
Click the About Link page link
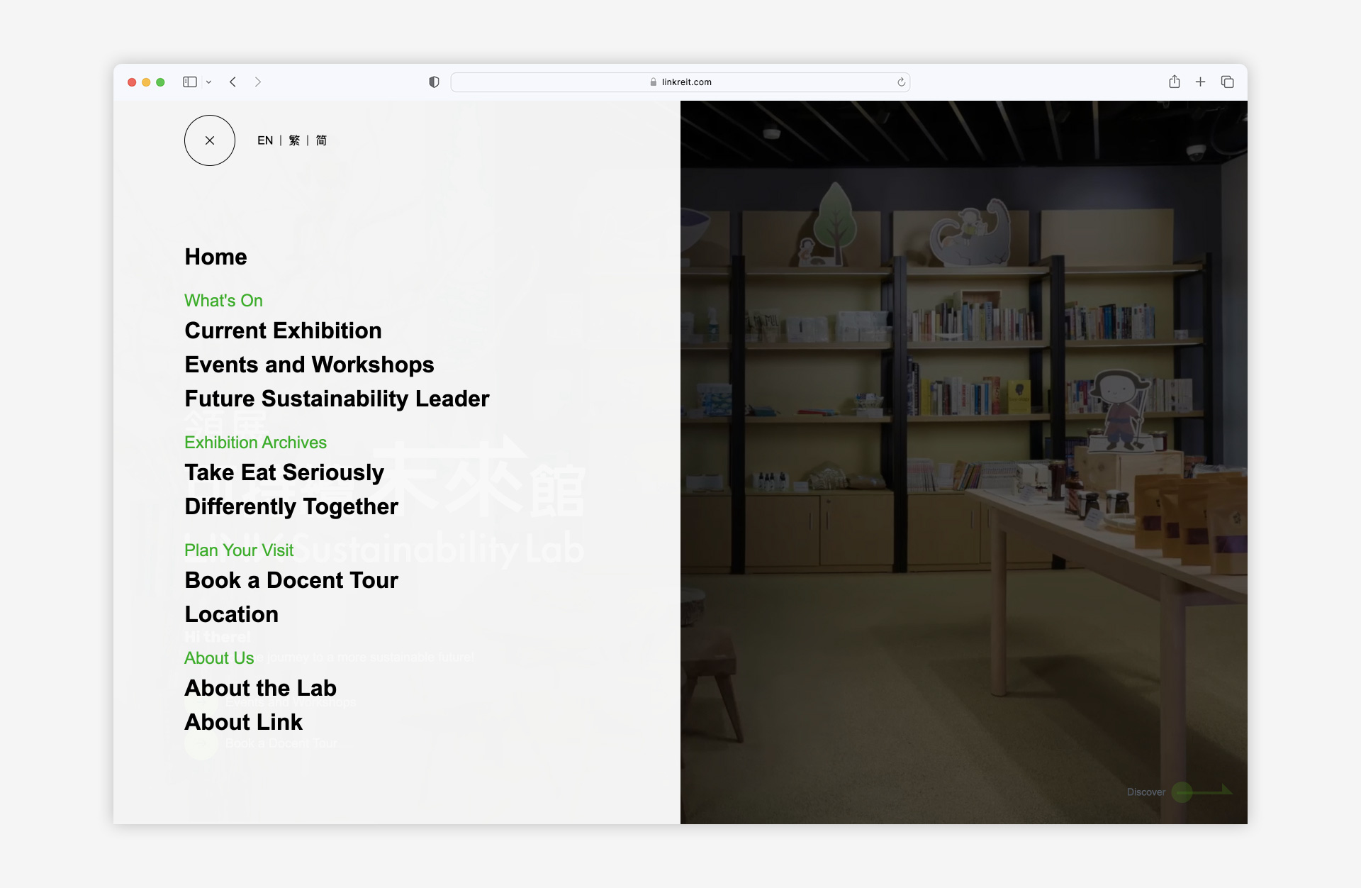tap(242, 719)
